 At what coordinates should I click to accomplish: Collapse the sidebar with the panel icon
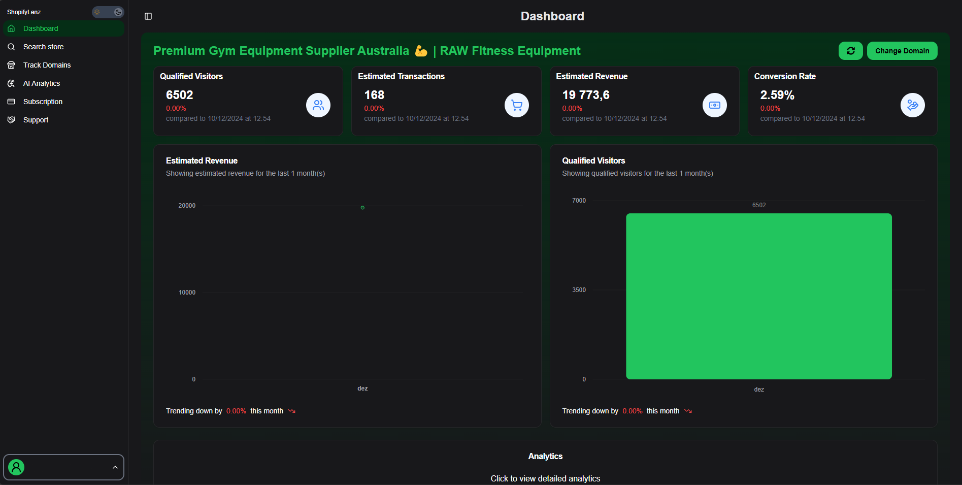pos(148,16)
